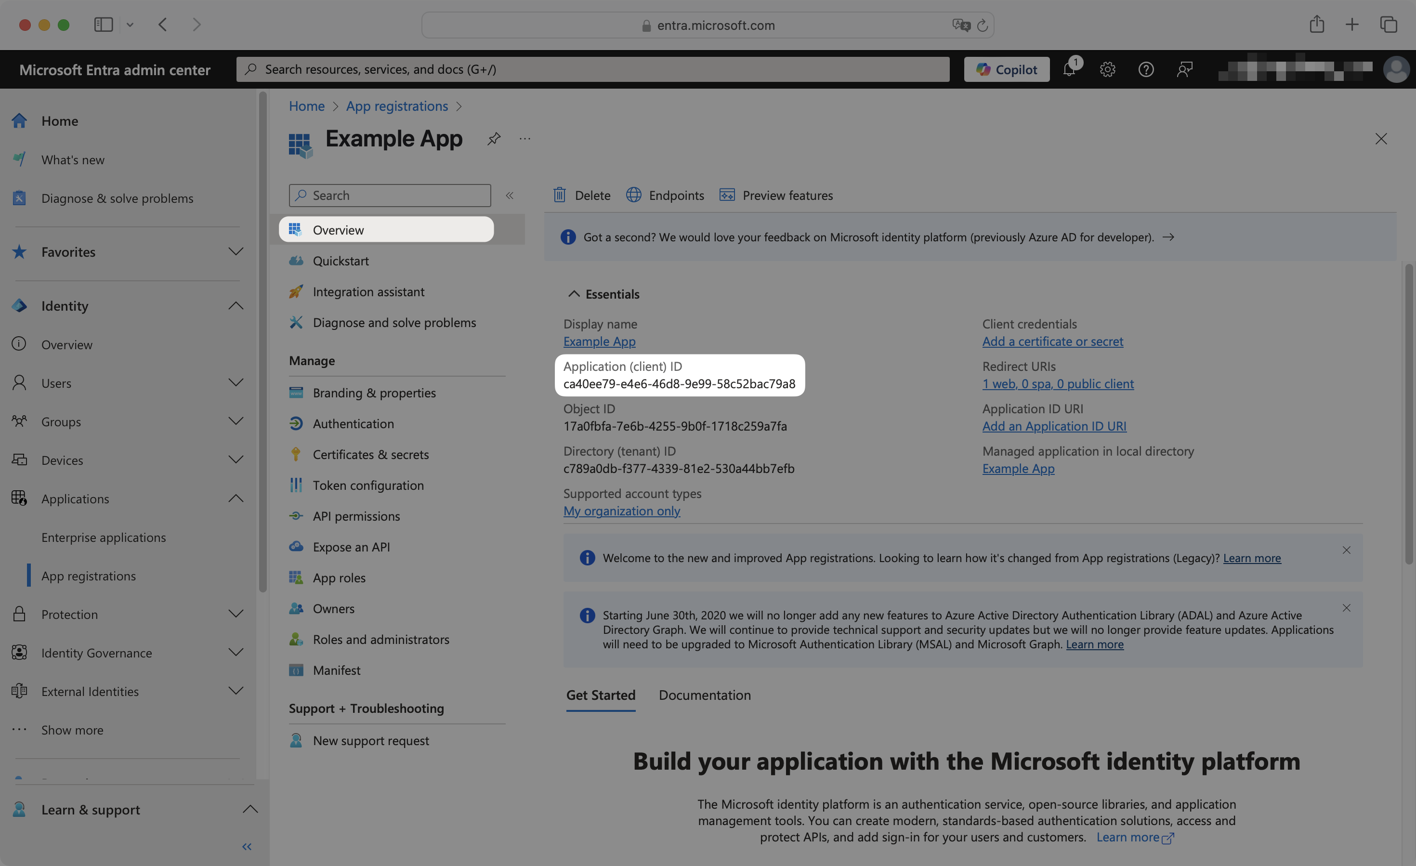Click the Search field above Overview
Viewport: 1416px width, 866px height.
click(x=390, y=195)
